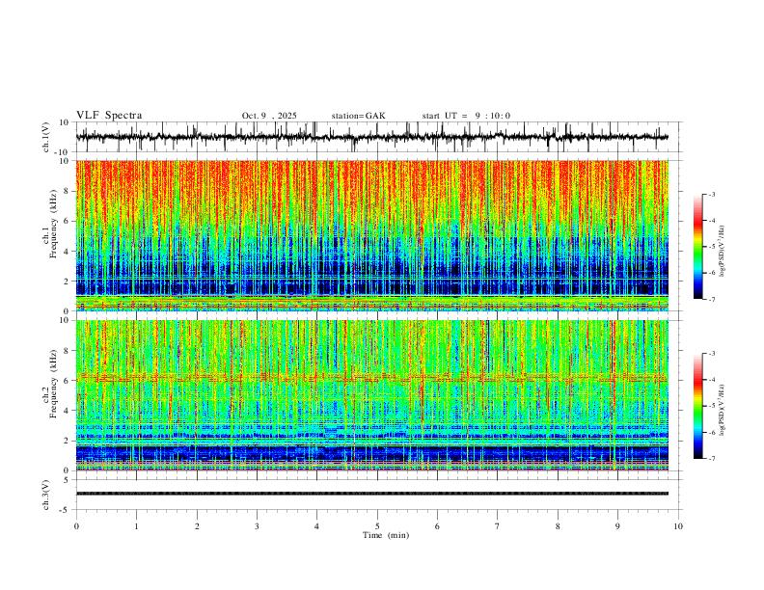The image size is (764, 590).
Task: Click inside the ch.2 spectrogram panel
Action: click(371, 395)
